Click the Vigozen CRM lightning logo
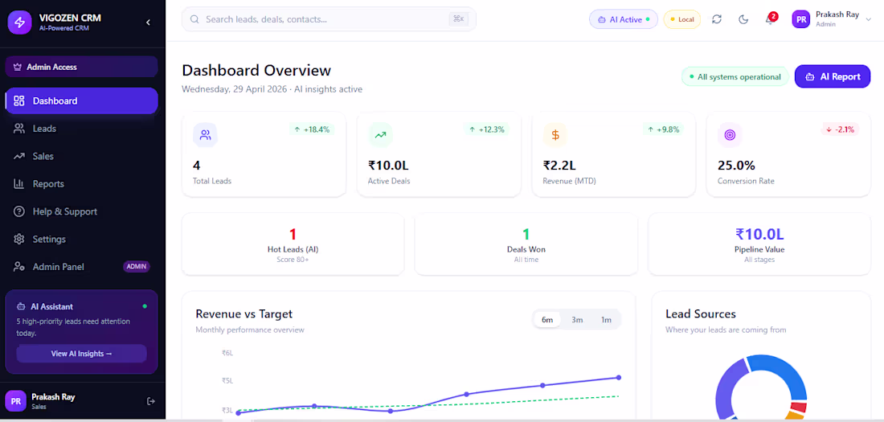 coord(20,22)
